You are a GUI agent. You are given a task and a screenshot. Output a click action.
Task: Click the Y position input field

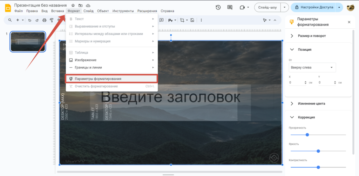[326, 82]
